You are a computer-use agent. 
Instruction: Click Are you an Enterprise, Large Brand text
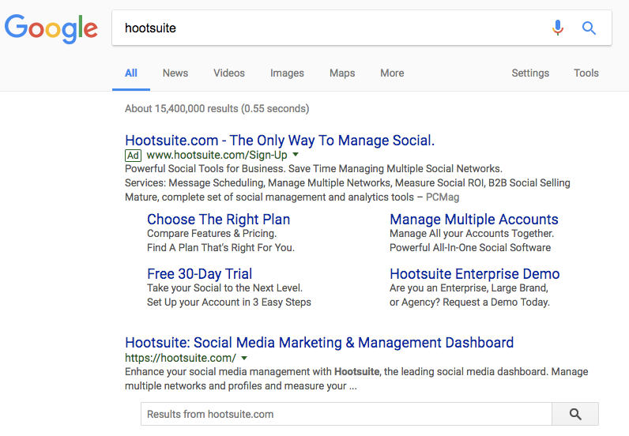click(469, 288)
